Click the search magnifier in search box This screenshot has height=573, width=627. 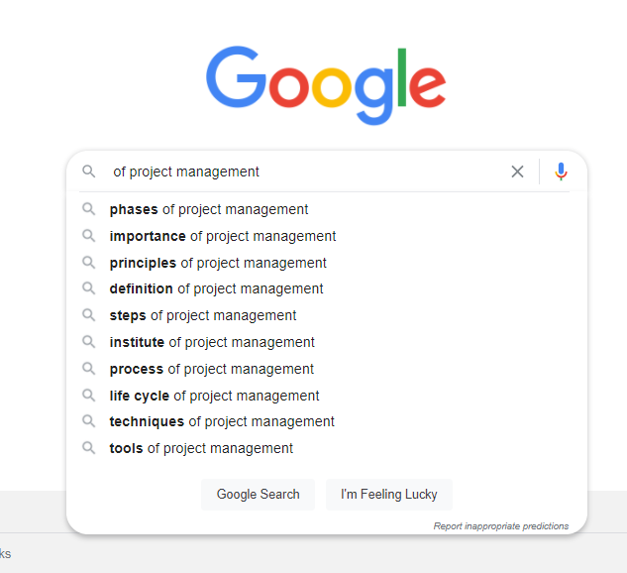89,172
